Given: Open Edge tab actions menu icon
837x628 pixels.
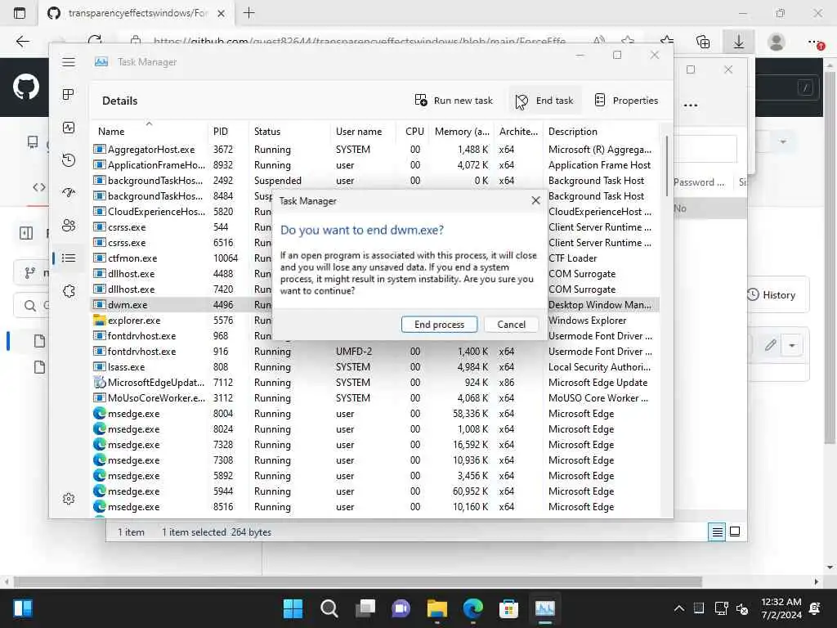Looking at the screenshot, I should pyautogui.click(x=20, y=13).
